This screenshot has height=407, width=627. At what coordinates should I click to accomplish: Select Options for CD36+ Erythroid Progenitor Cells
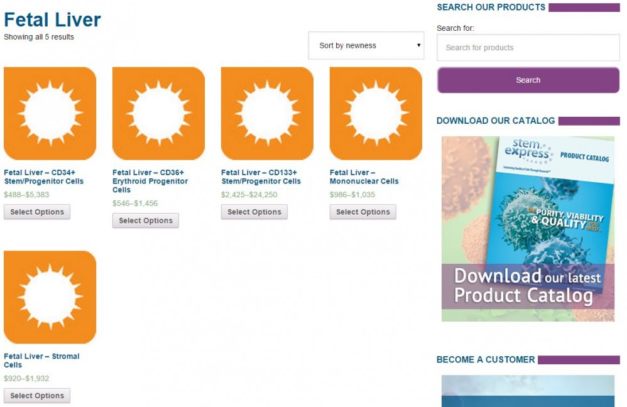coord(146,221)
